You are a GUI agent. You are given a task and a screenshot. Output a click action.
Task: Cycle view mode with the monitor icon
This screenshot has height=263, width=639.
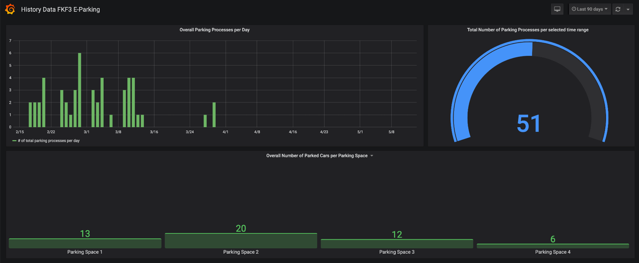pyautogui.click(x=558, y=9)
